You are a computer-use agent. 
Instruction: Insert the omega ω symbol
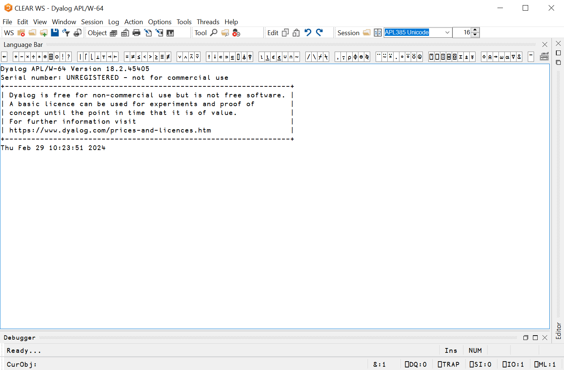(x=501, y=57)
